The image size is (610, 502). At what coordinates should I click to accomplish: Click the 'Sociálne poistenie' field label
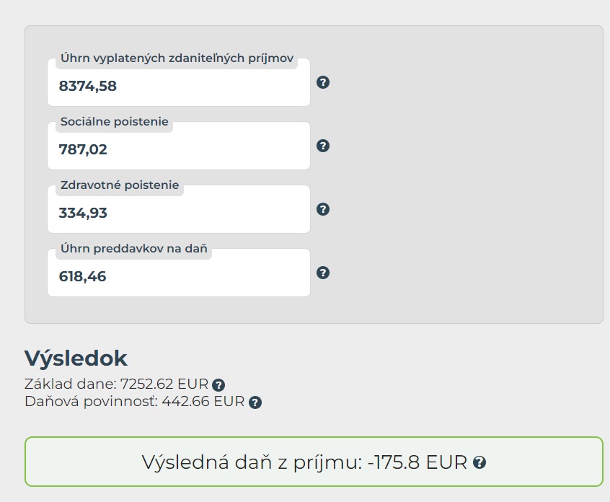tap(115, 122)
